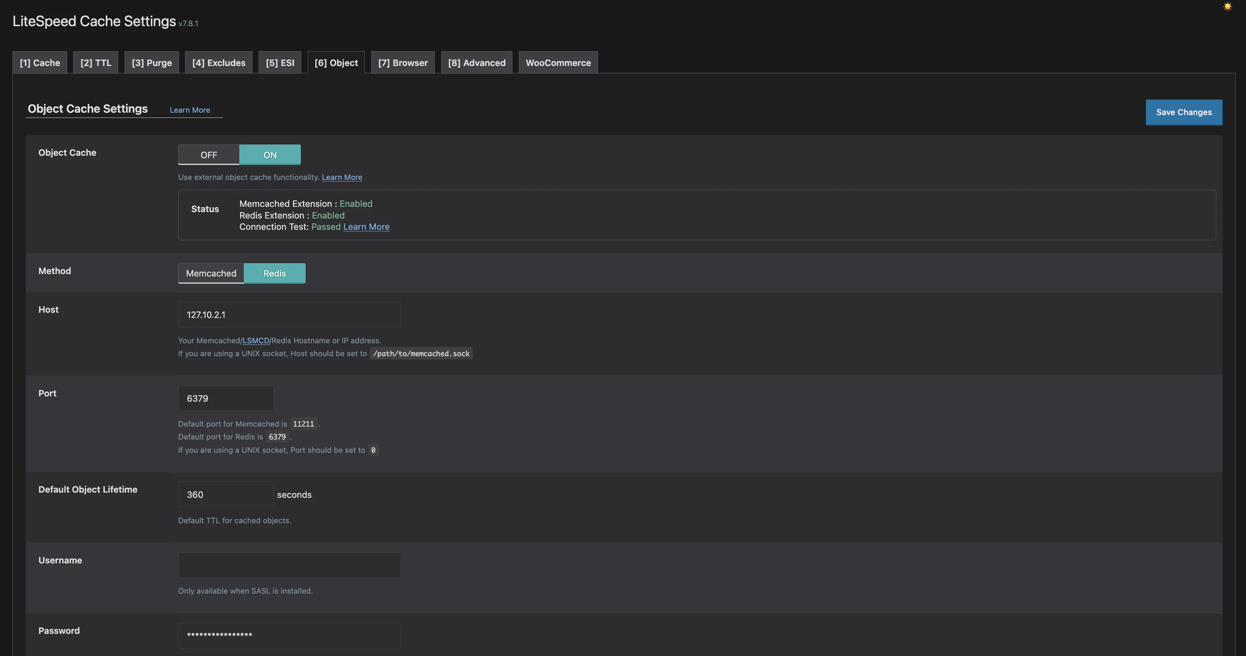1246x656 pixels.
Task: Click the seconds unit label
Action: click(294, 494)
